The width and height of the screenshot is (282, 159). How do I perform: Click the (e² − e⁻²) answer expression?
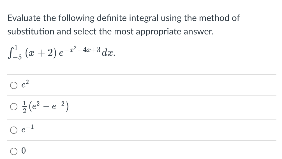48,107
